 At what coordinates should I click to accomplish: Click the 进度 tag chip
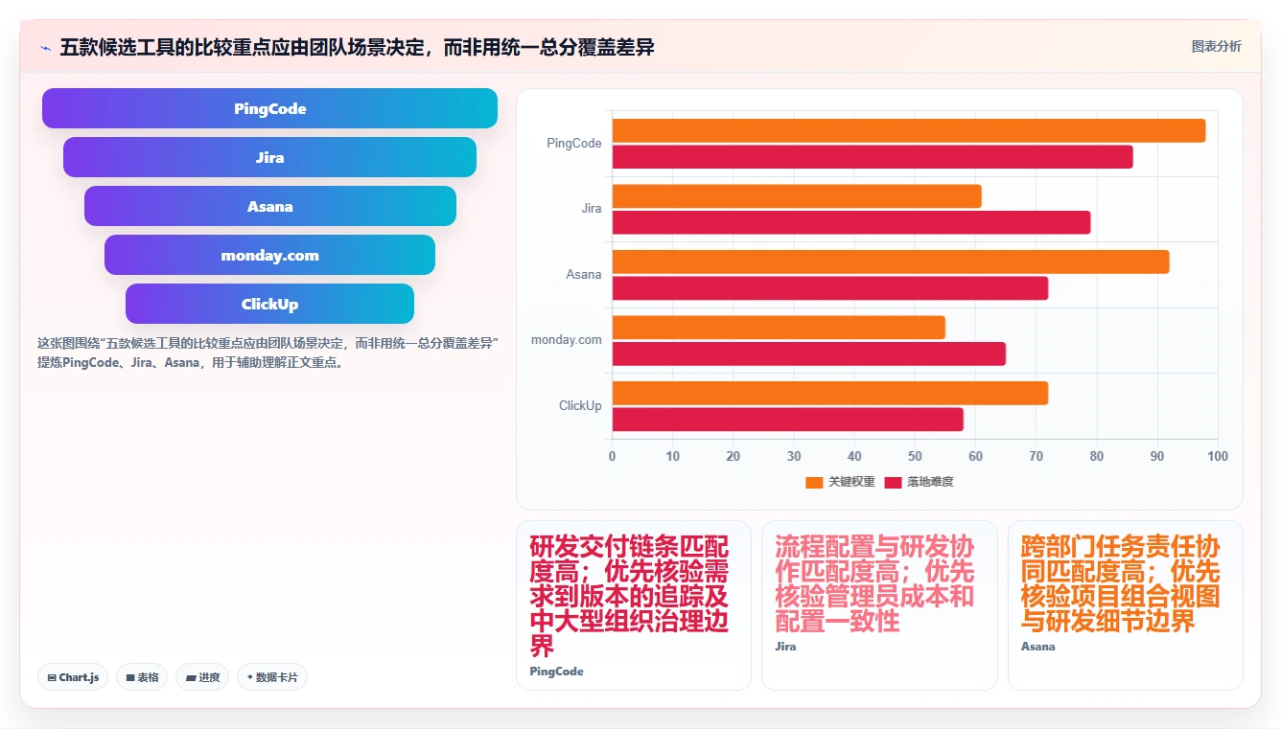[202, 677]
